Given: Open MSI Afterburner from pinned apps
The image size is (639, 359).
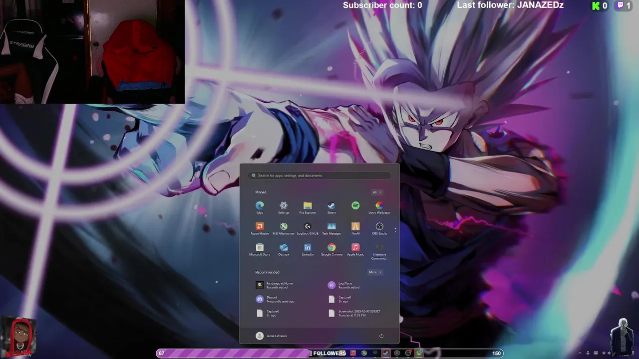Looking at the screenshot, I should [284, 229].
